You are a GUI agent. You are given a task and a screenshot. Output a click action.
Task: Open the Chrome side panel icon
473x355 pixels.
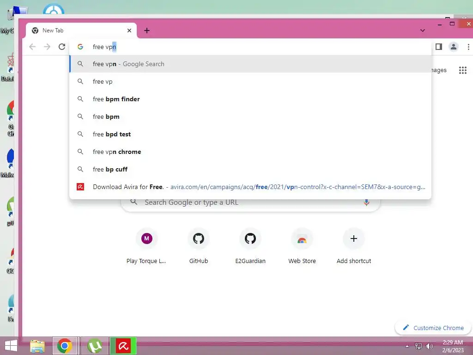439,47
